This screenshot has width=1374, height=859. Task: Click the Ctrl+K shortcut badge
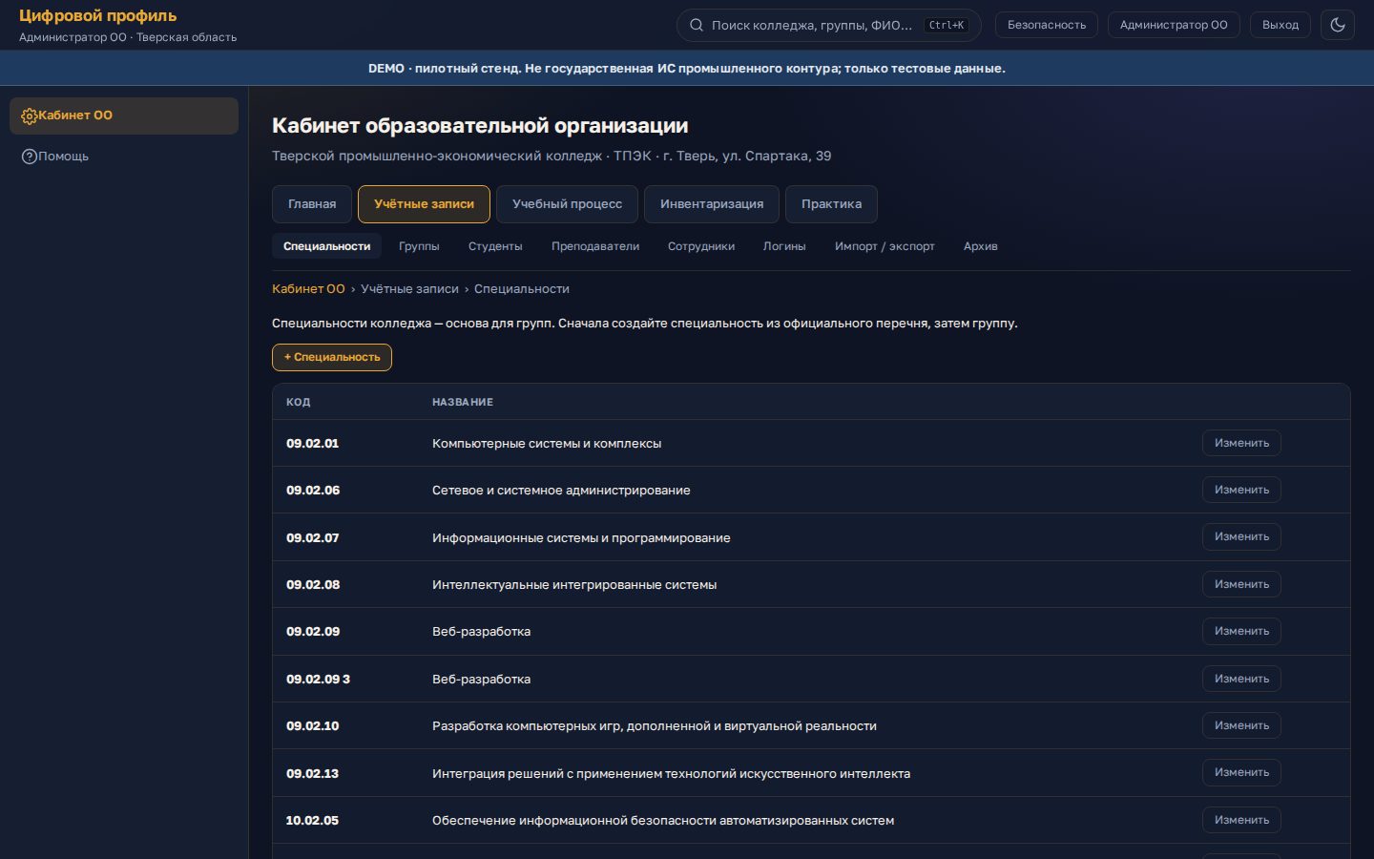tap(947, 25)
